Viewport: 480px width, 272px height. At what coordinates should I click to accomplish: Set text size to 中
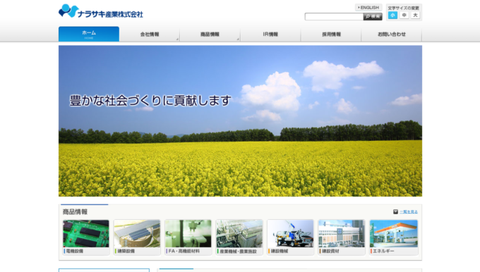pyautogui.click(x=404, y=15)
